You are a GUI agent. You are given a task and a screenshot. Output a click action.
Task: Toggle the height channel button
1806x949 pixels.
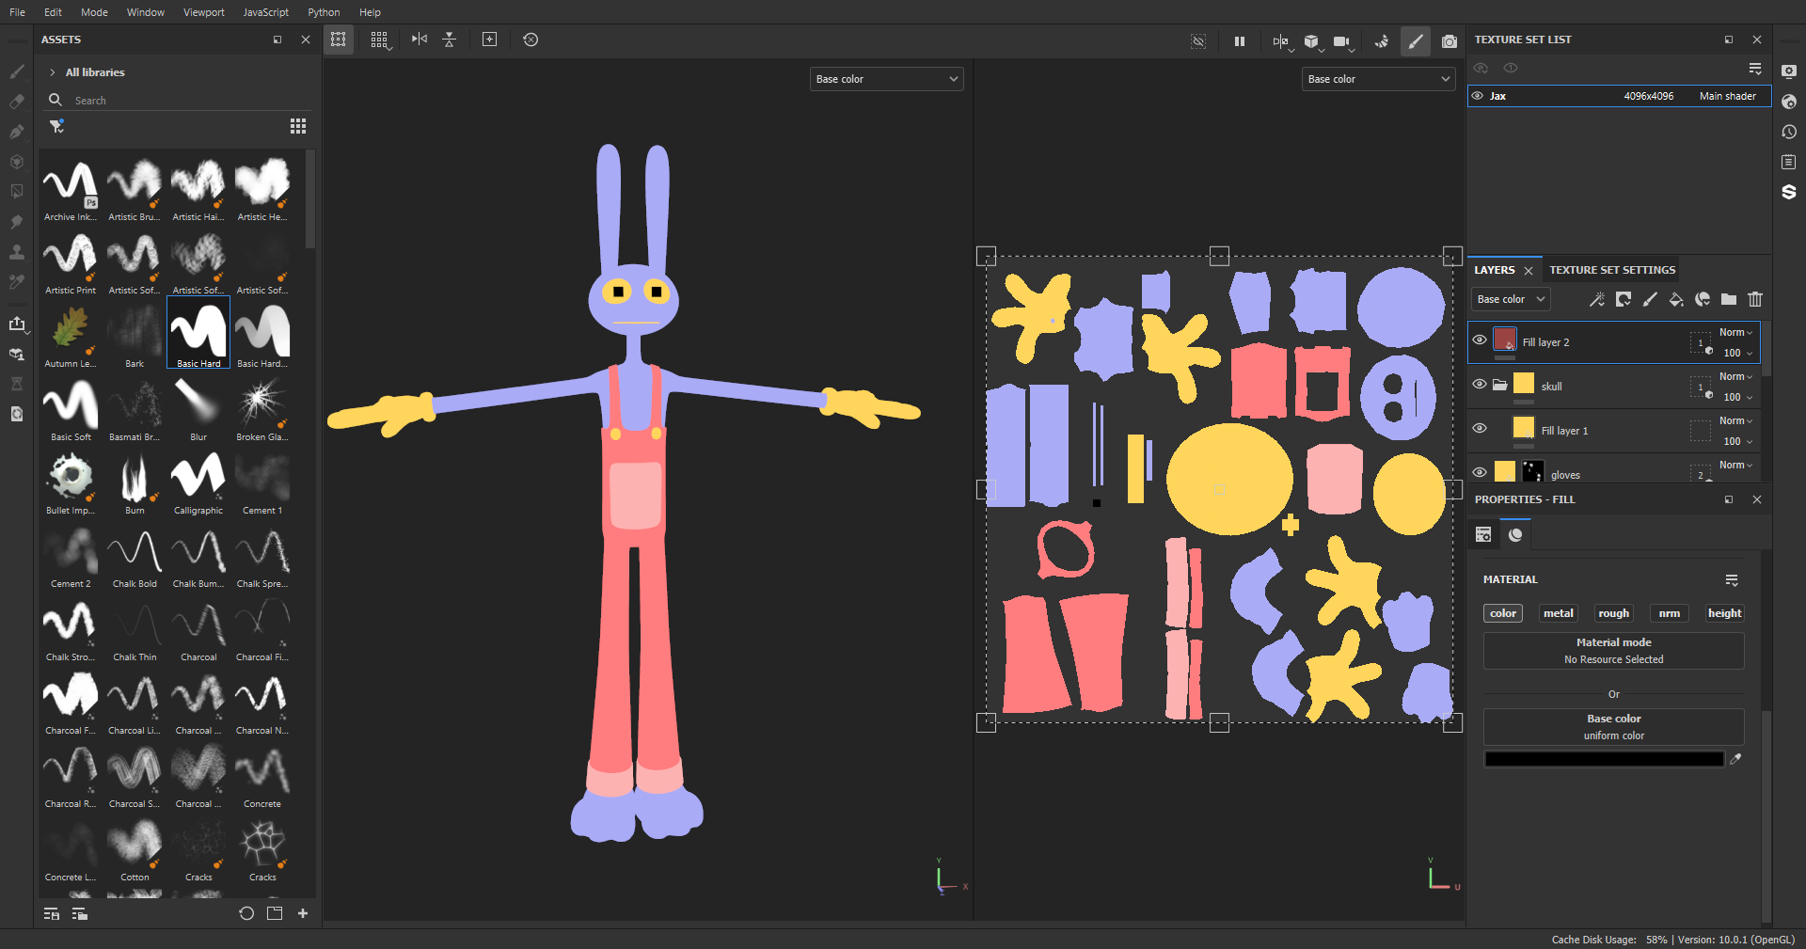coord(1725,613)
